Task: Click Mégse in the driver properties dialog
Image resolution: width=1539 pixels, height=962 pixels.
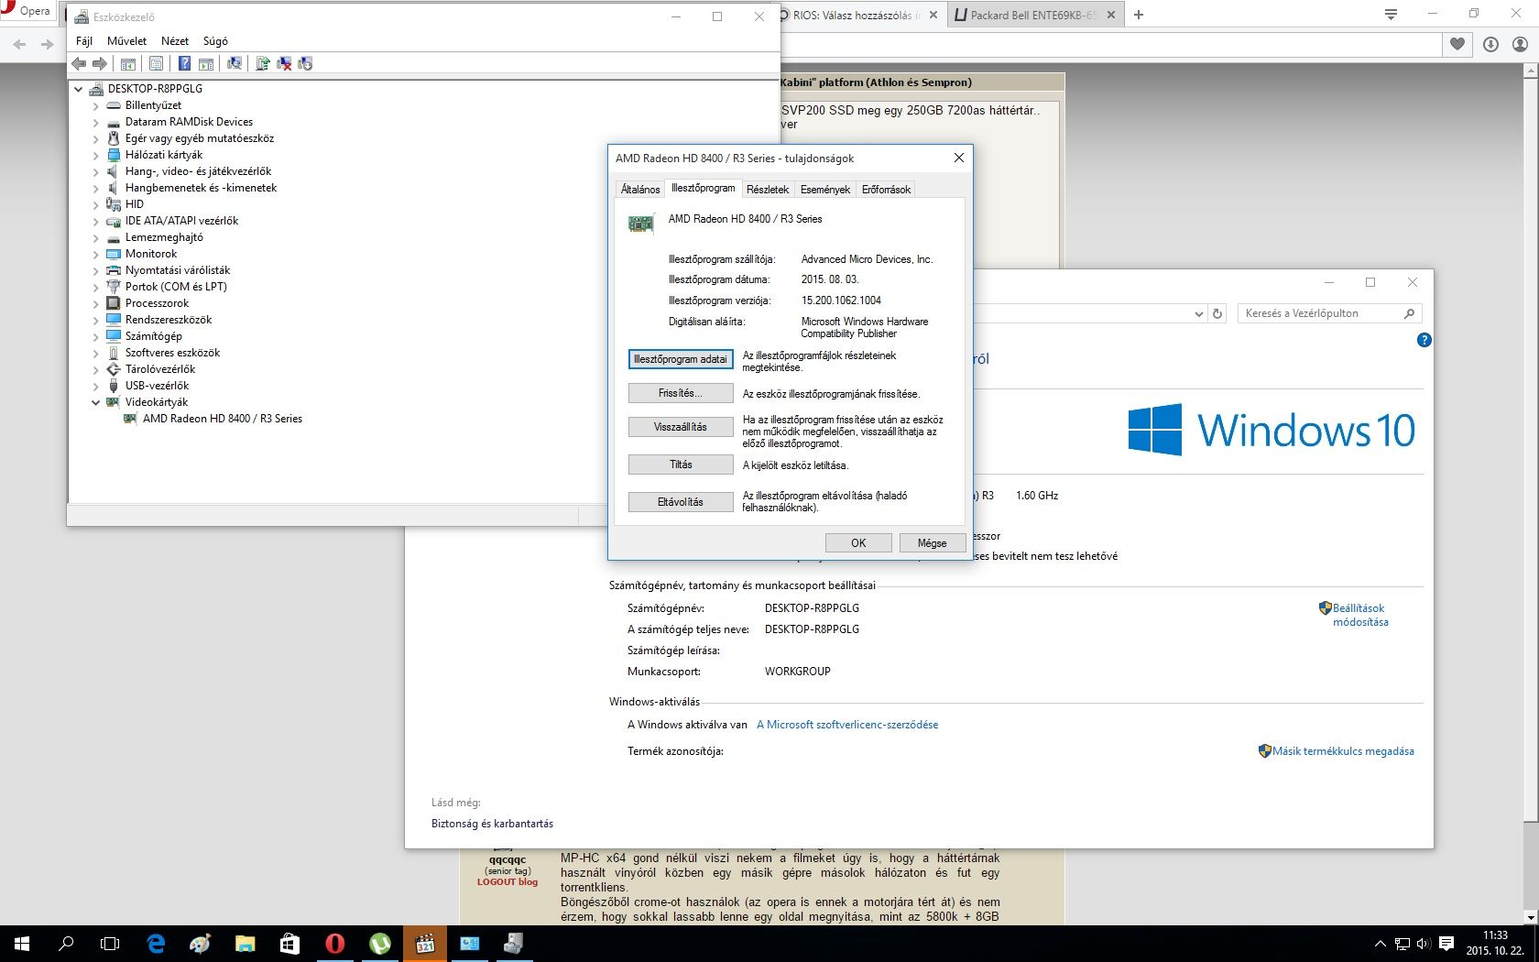Action: [933, 542]
